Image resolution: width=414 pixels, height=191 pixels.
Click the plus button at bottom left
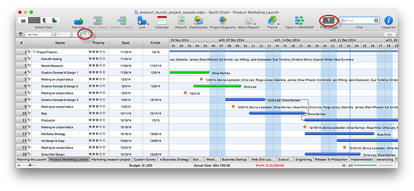pyautogui.click(x=19, y=165)
